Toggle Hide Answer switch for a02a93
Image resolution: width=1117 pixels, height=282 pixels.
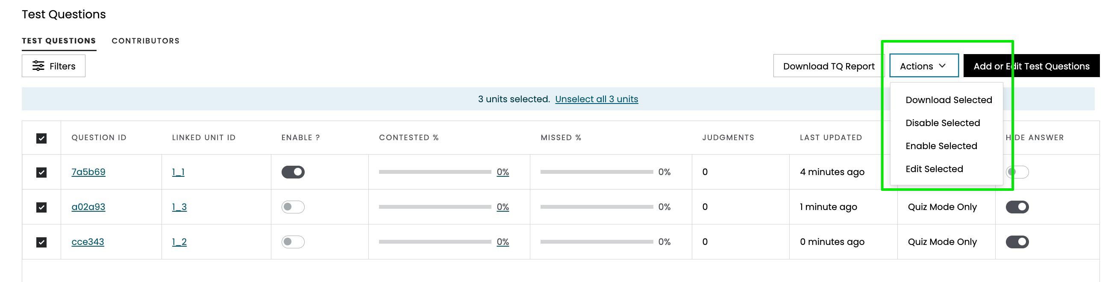[1017, 207]
